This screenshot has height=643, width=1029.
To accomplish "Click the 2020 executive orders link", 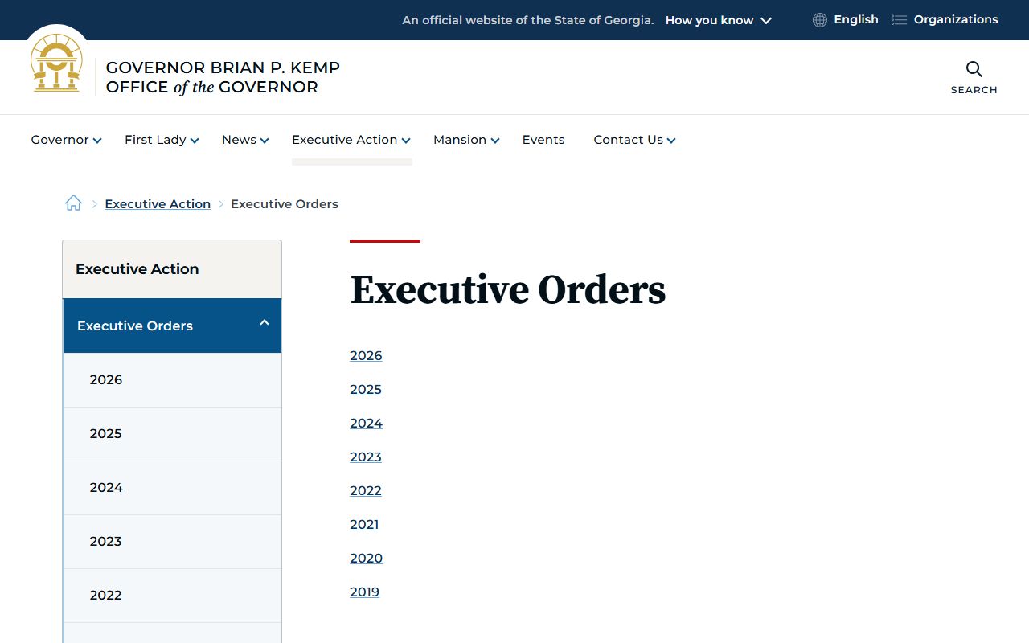I will click(x=366, y=559).
